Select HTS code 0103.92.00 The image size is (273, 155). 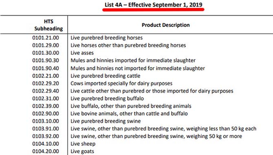click(46, 136)
